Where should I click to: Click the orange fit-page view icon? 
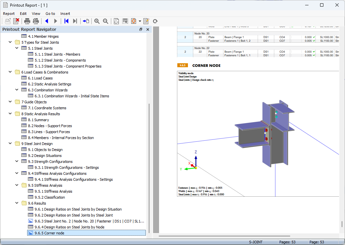[x=133, y=21]
